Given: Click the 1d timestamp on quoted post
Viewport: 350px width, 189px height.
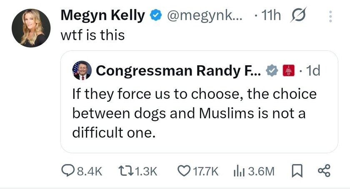Looking at the screenshot, I should (x=312, y=71).
